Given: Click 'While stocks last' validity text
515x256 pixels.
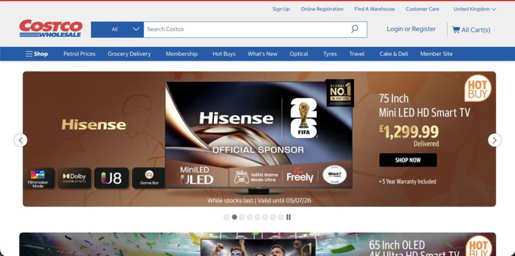Looking at the screenshot, I should point(259,200).
